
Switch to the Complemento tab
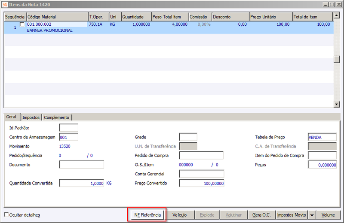[x=57, y=118]
